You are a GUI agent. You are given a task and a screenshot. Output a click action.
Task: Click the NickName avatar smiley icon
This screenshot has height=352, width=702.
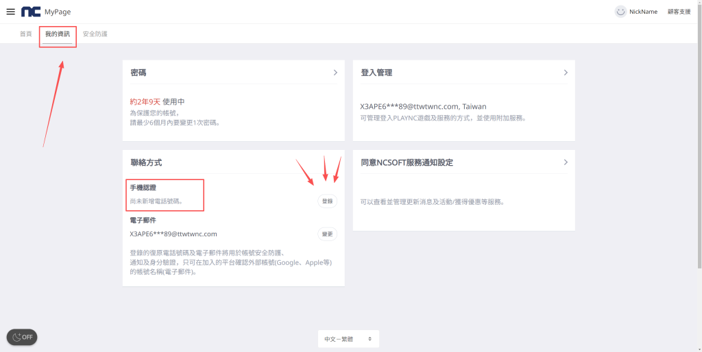[x=620, y=12]
